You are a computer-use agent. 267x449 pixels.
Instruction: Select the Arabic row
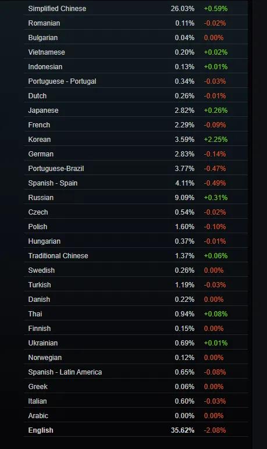[x=136, y=415]
